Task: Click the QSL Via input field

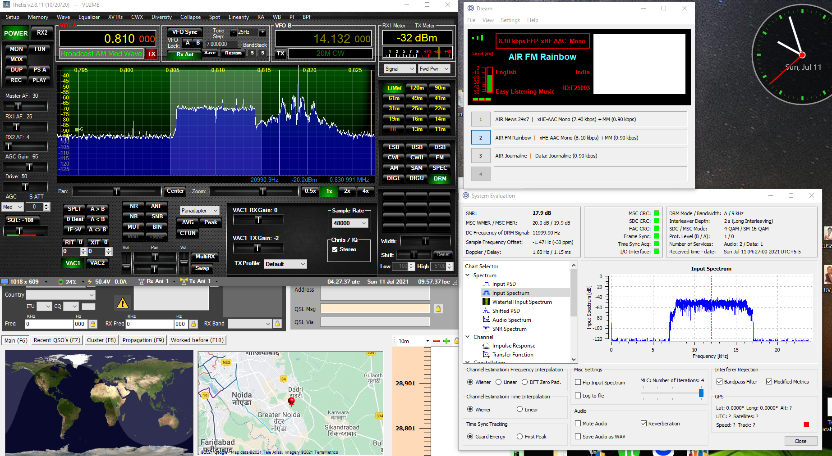Action: 375,322
